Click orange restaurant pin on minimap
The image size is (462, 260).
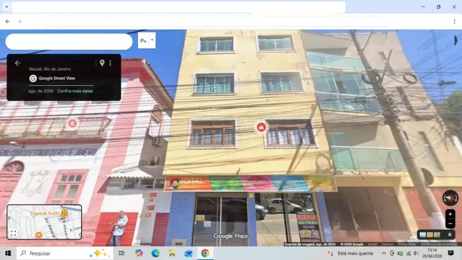pyautogui.click(x=38, y=235)
